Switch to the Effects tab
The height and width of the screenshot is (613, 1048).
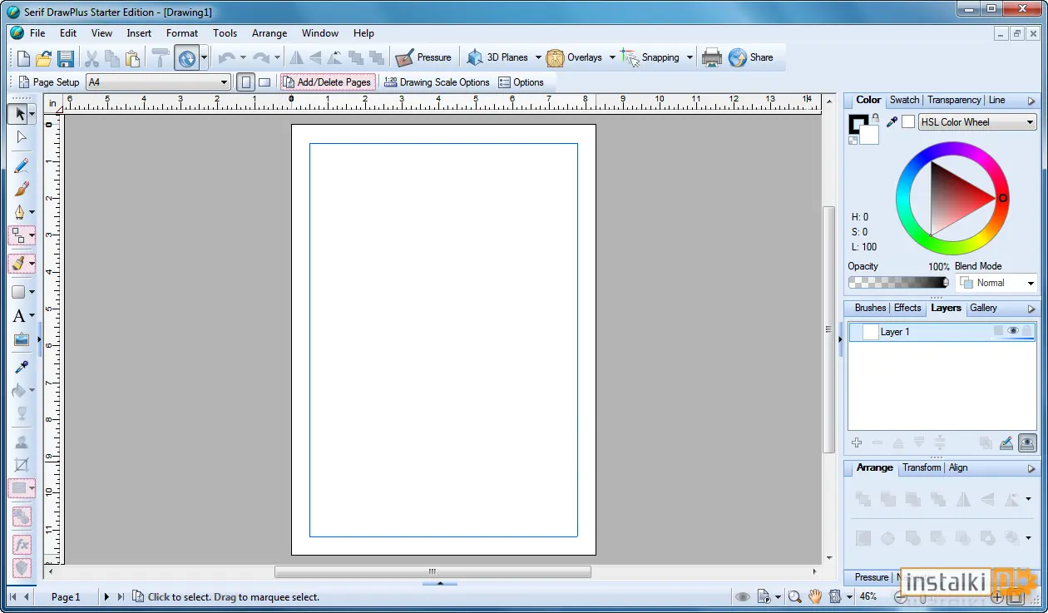(x=907, y=308)
